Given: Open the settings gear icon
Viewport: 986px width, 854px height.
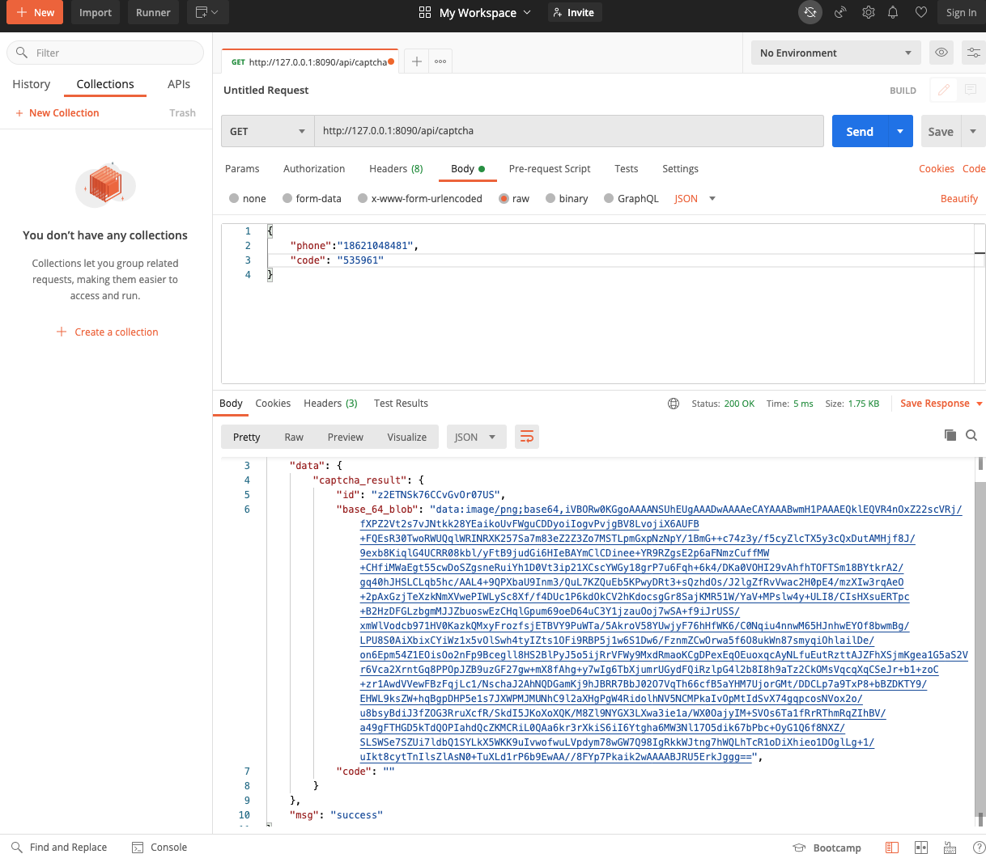Looking at the screenshot, I should click(x=869, y=12).
